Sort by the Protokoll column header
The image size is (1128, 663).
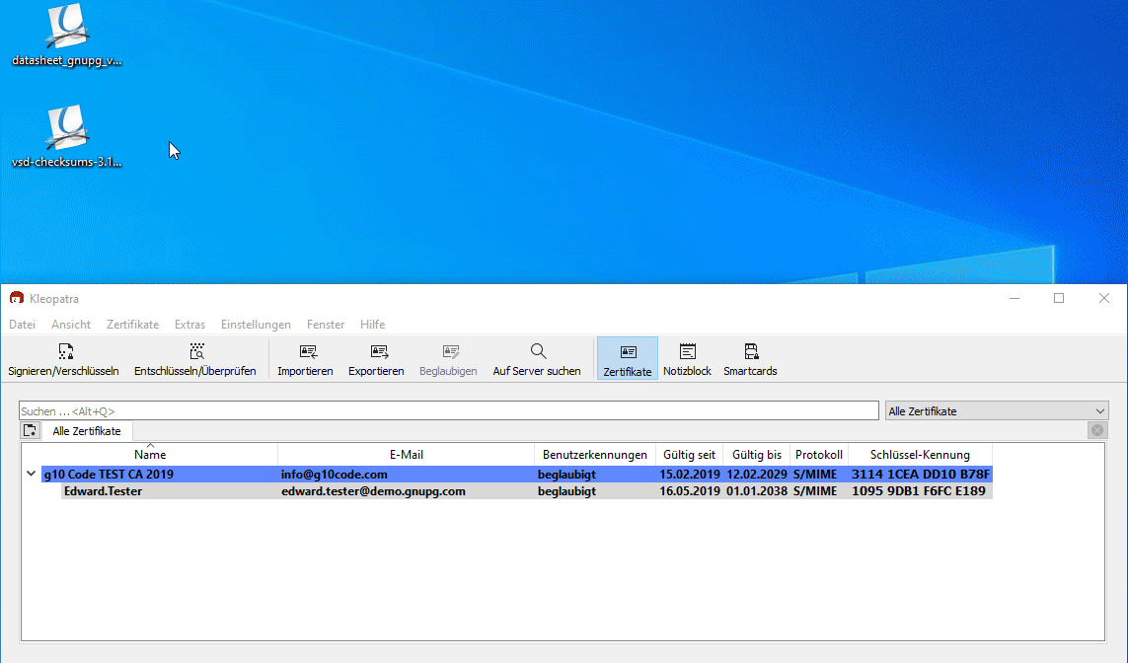coord(819,455)
